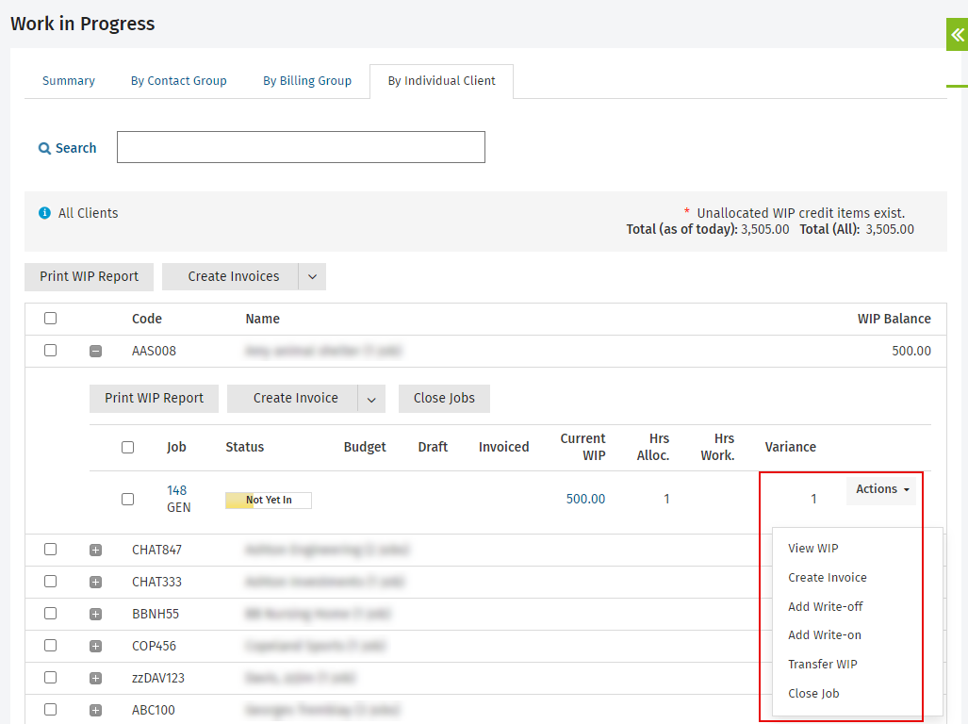The height and width of the screenshot is (724, 968).
Task: Choose Add Write-off from Actions menu
Action: point(826,607)
